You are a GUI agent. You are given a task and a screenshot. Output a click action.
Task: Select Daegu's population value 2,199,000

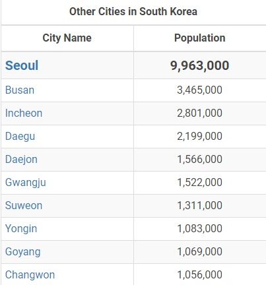200,137
